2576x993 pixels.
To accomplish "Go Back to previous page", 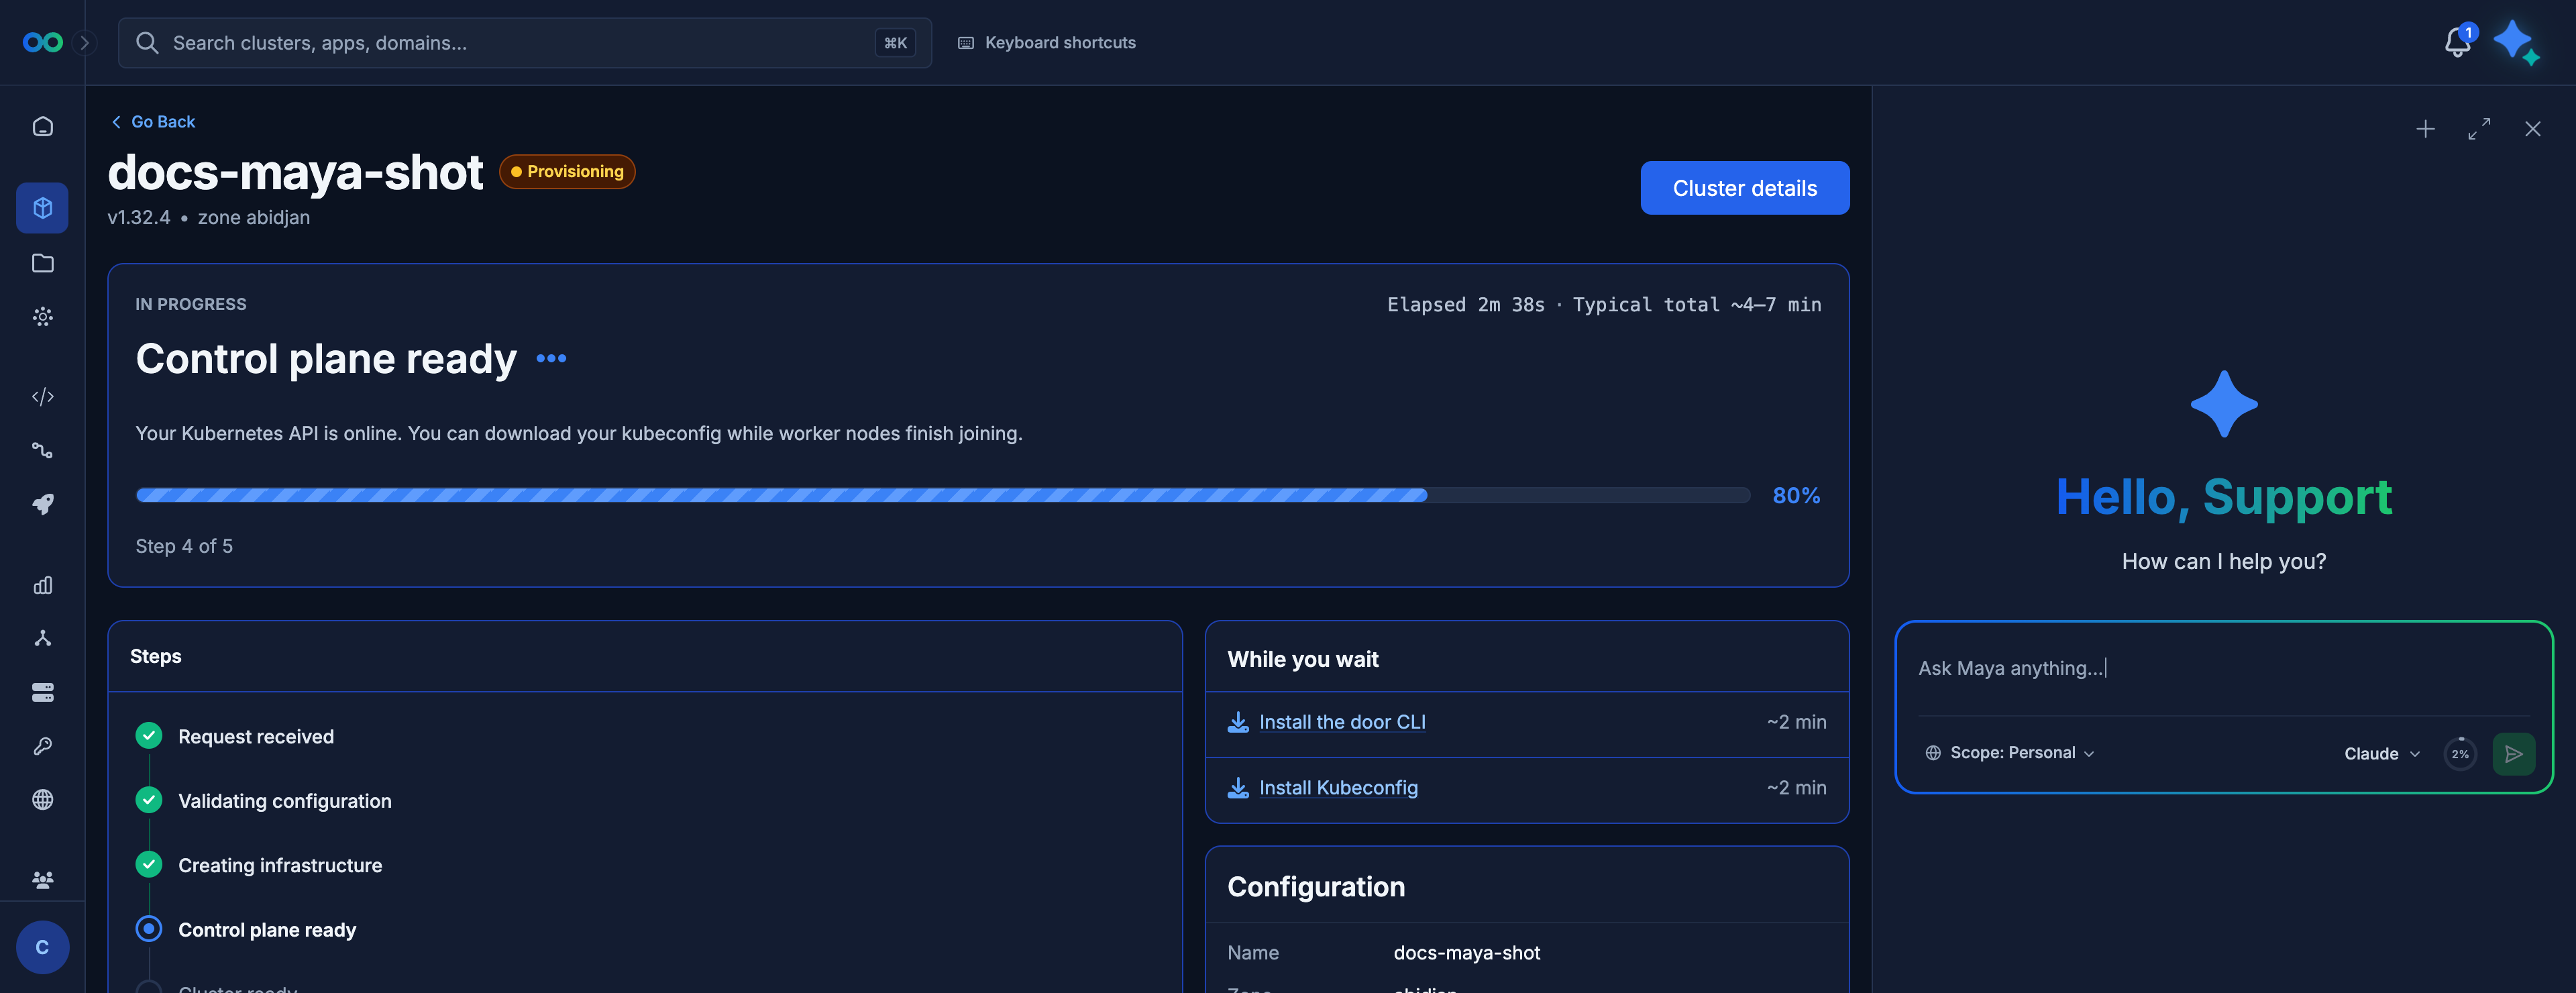I will click(153, 122).
